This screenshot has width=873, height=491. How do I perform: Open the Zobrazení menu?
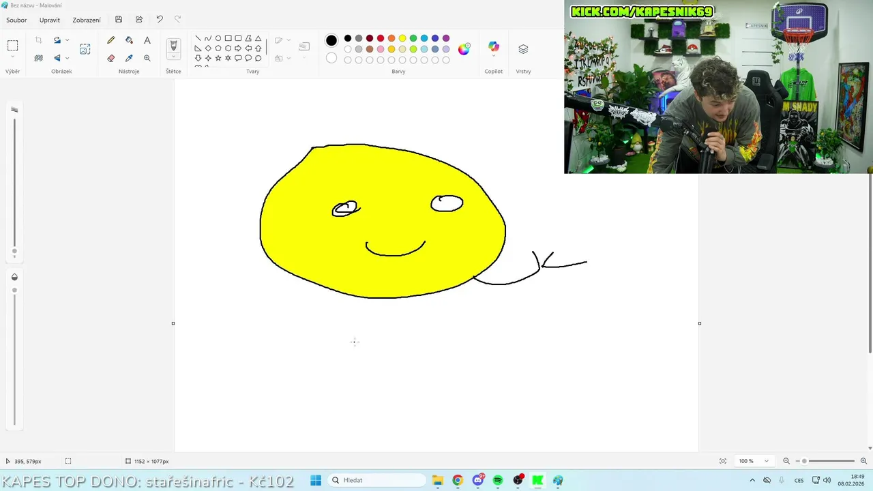(87, 20)
